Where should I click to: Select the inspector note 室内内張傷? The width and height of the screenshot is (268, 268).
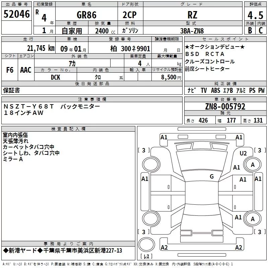point(15,135)
